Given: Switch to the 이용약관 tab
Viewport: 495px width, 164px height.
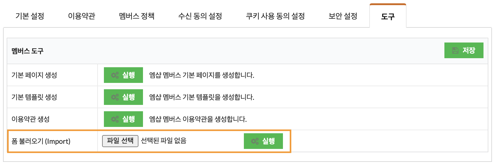Looking at the screenshot, I should point(81,16).
